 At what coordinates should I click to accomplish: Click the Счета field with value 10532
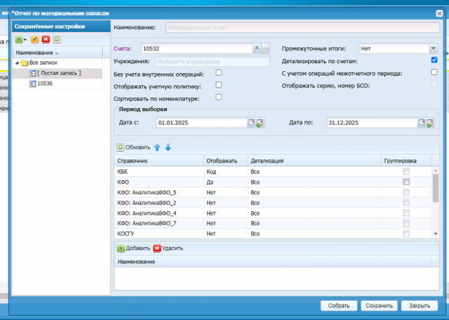(196, 49)
